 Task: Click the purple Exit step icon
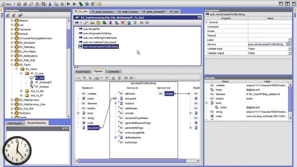(x=110, y=23)
